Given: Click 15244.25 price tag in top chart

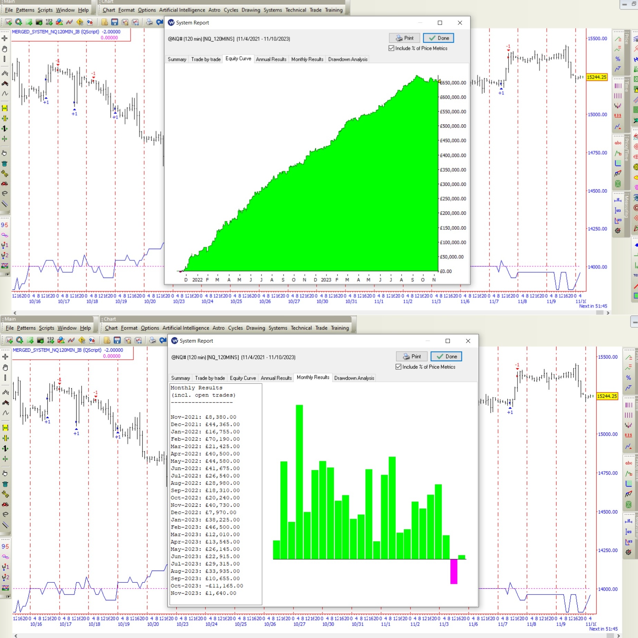Looking at the screenshot, I should pyautogui.click(x=597, y=77).
